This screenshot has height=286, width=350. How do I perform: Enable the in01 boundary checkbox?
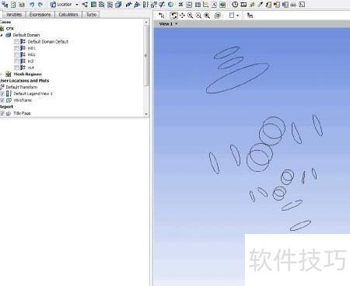[x=16, y=48]
